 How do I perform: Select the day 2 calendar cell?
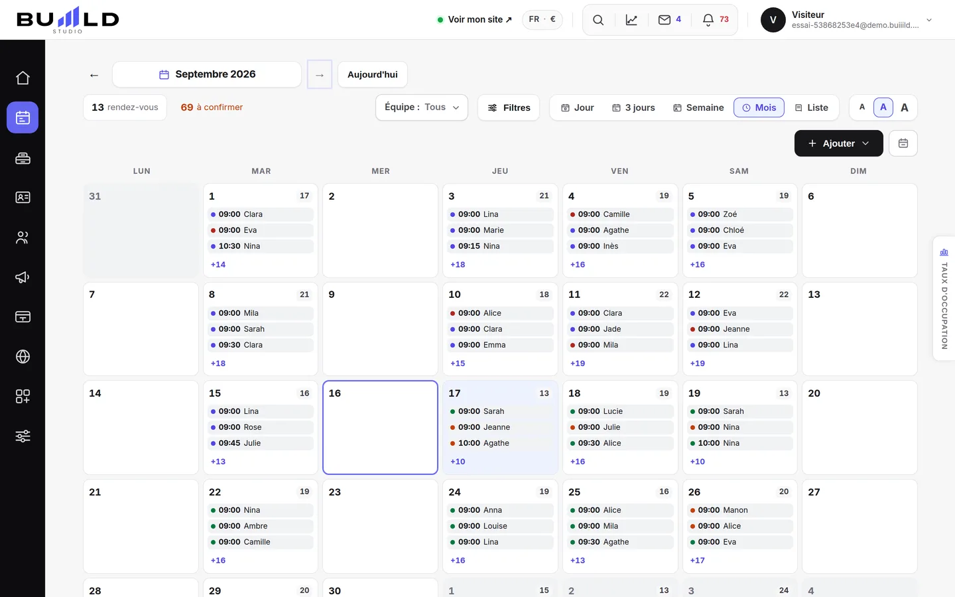pyautogui.click(x=380, y=230)
